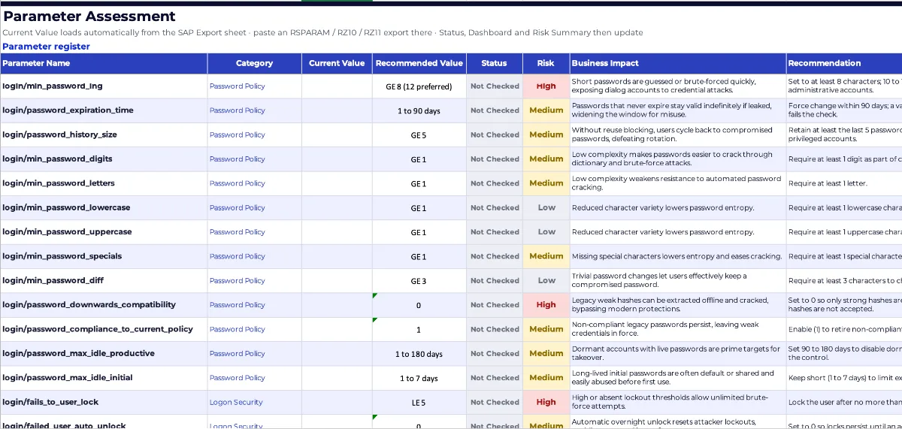Image resolution: width=902 pixels, height=429 pixels.
Task: Select the login/min_password_lowercase parameter cell
Action: [x=104, y=207]
